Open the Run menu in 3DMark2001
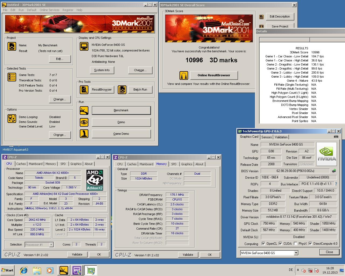Screen dimensions: 345x276 pos(21,10)
